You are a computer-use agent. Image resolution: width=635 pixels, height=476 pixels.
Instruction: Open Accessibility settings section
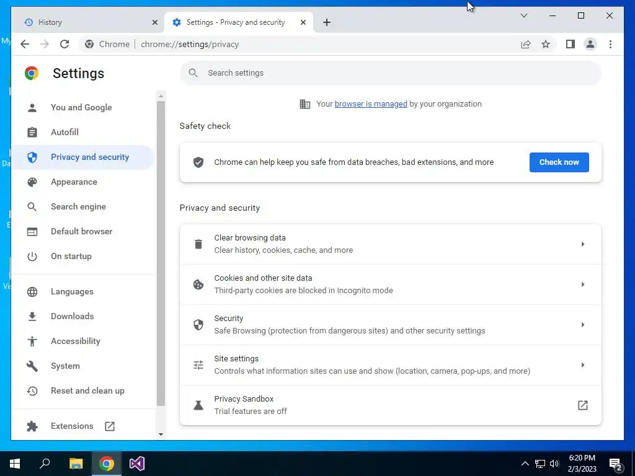(x=82, y=342)
